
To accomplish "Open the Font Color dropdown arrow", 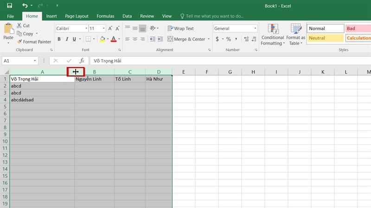I will point(119,39).
